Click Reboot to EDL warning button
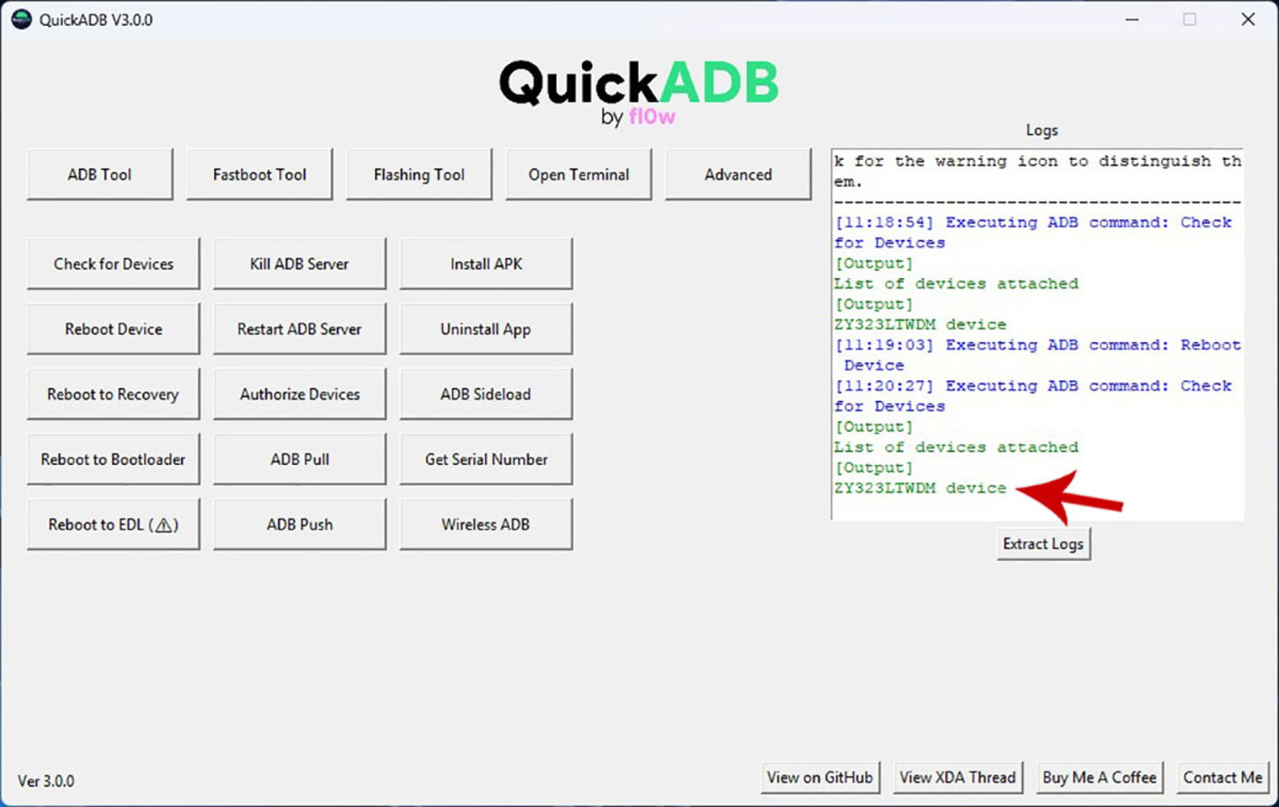1279x807 pixels. coord(114,524)
